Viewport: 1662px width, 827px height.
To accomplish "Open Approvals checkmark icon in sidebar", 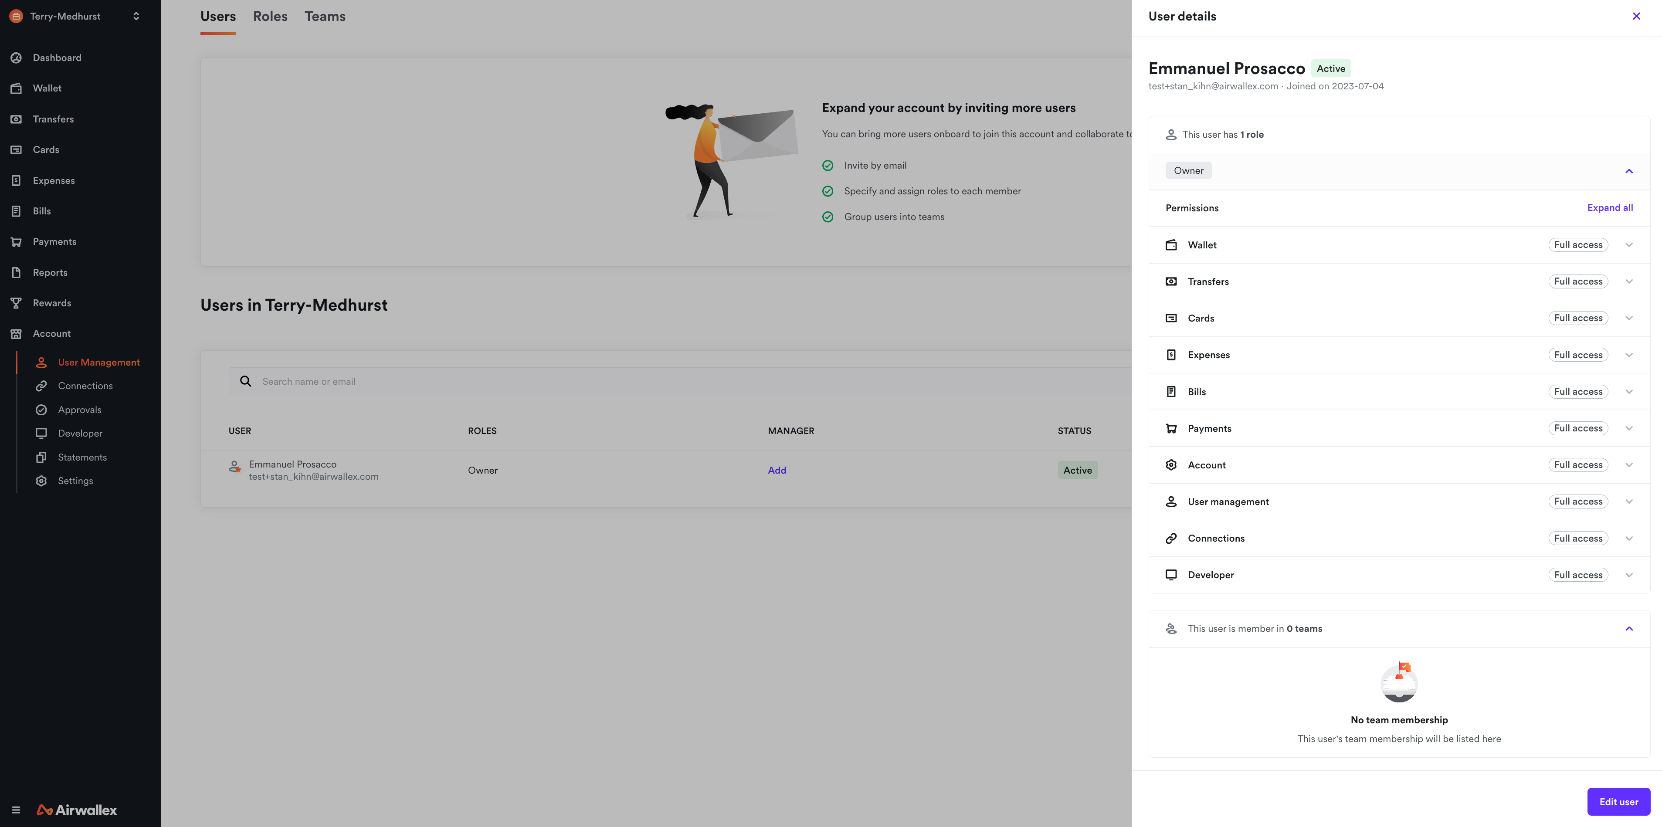I will (x=41, y=410).
